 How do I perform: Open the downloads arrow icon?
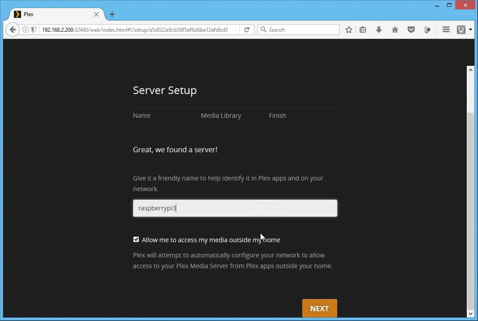pos(379,30)
